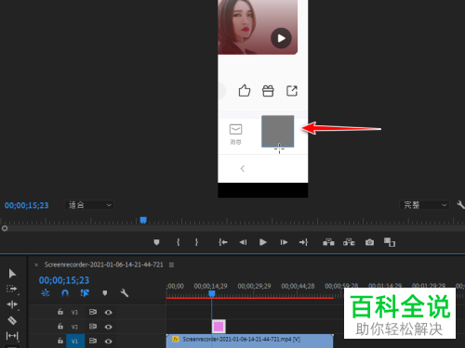Target the V2 track label

[x=74, y=327]
